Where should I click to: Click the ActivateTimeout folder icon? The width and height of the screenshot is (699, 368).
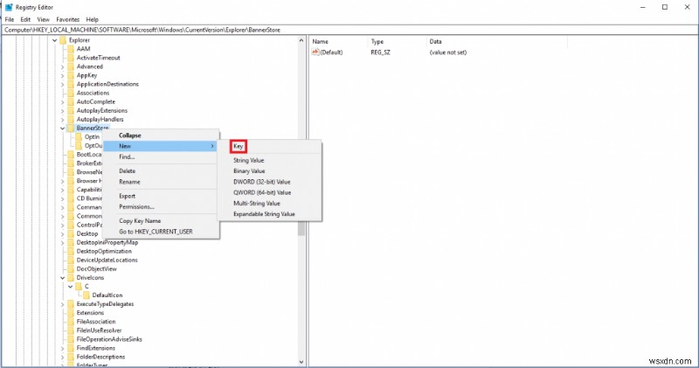click(71, 58)
